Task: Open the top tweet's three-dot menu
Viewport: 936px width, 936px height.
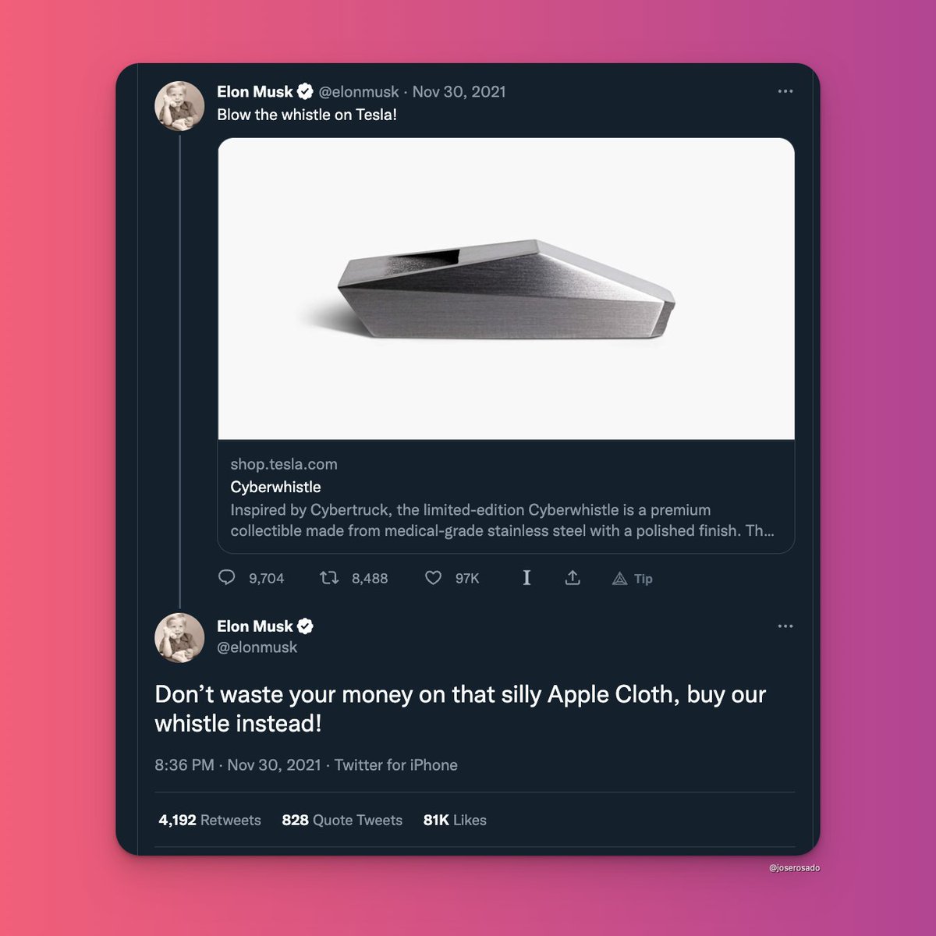Action: tap(785, 91)
